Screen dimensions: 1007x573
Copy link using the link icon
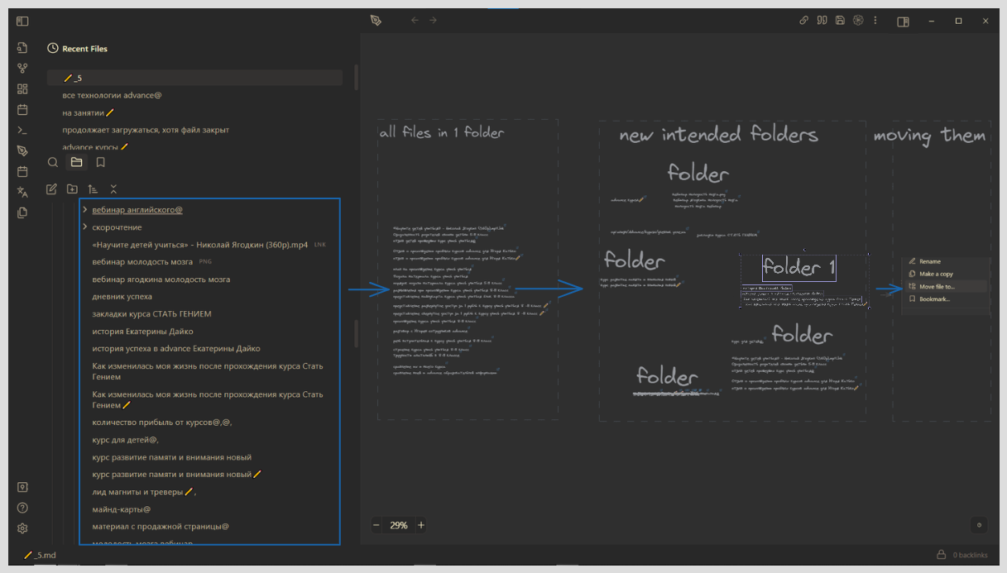click(804, 20)
